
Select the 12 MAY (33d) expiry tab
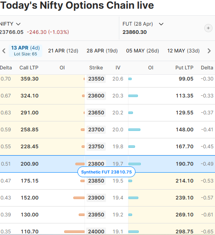coord(184,51)
